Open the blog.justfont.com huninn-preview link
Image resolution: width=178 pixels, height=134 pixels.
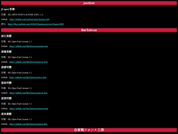tap(36, 24)
